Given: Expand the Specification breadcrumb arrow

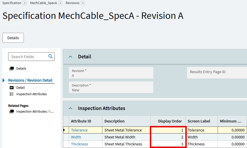Looking at the screenshot, I should [x=25, y=3].
